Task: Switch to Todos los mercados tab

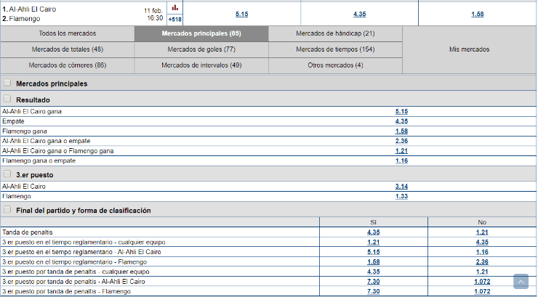Action: point(67,34)
